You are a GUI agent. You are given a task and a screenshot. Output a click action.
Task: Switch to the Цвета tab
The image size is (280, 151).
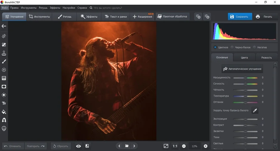[x=244, y=58]
